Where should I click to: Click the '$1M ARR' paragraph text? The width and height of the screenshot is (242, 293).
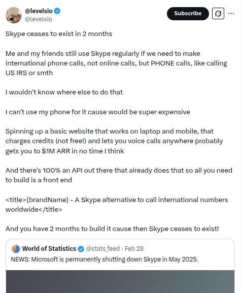coord(114,141)
